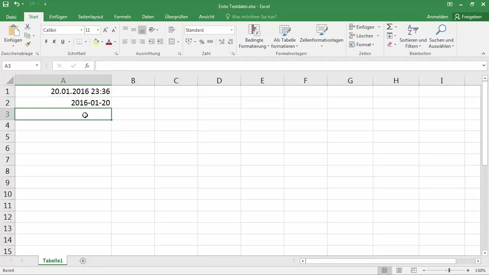Align text right
This screenshot has height=275, width=489.
tap(142, 42)
